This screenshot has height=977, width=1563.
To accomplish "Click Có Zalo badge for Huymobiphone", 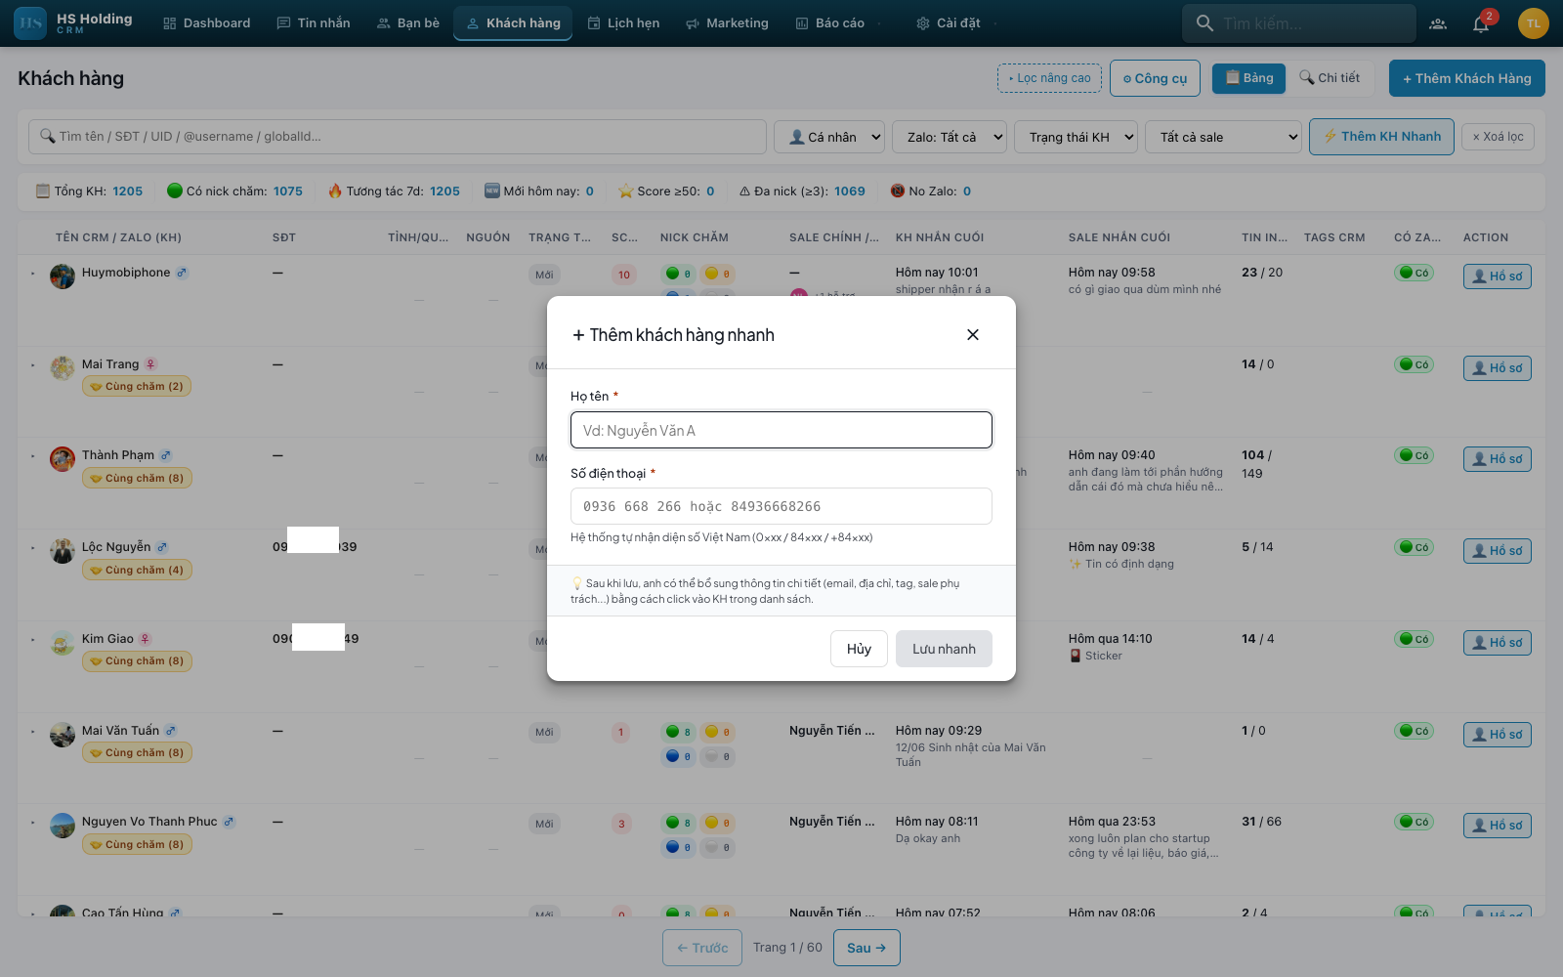I will pyautogui.click(x=1415, y=274).
